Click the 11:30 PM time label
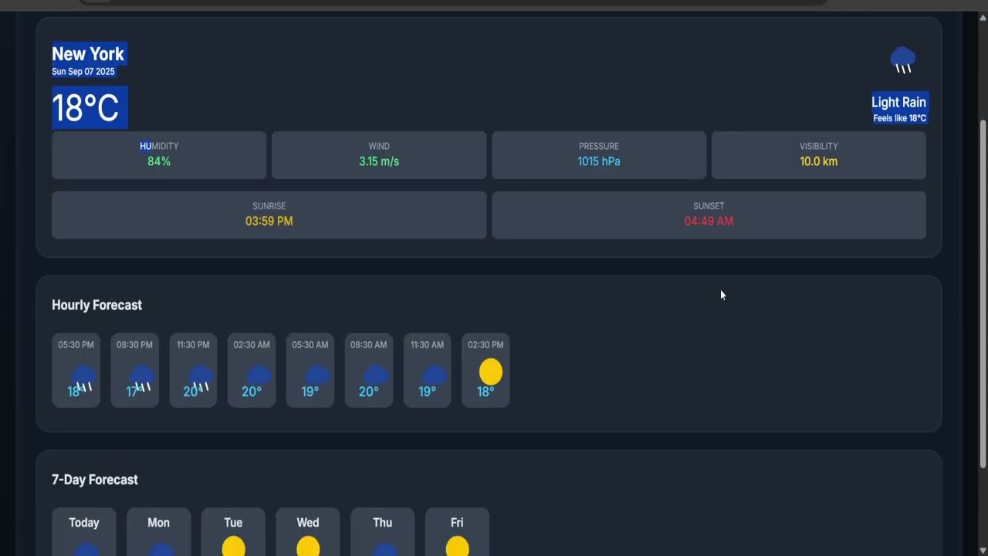 pyautogui.click(x=193, y=344)
